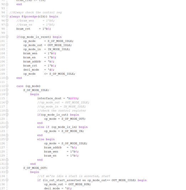Click 'bram_rst' on line 98

23,29
